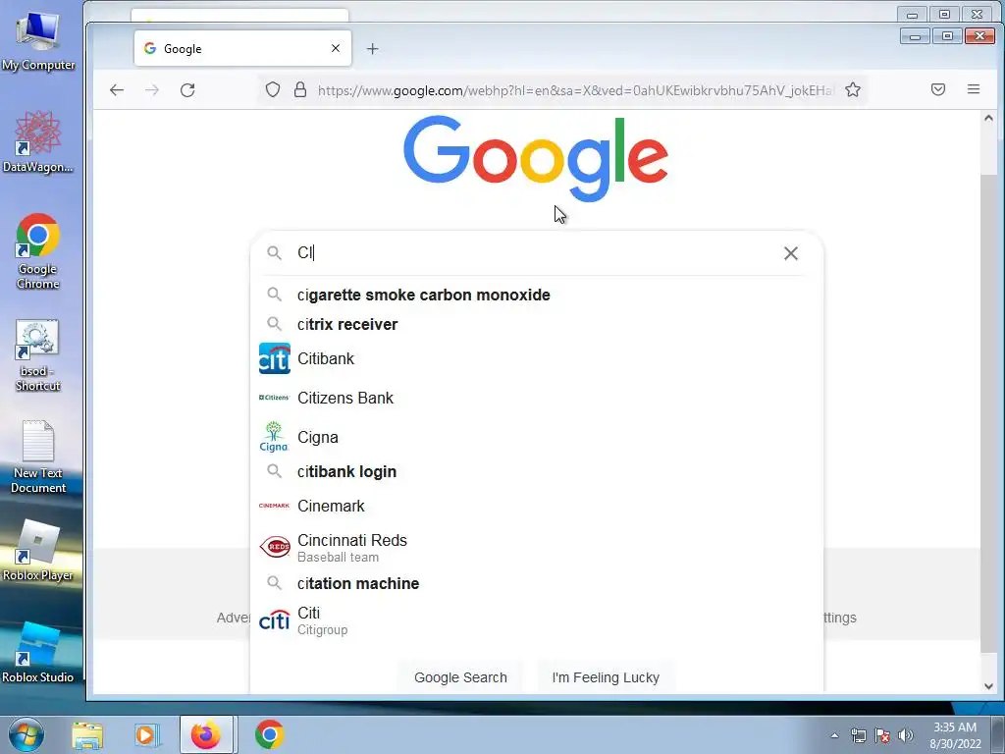Click the Firefox taskbar button

[206, 734]
